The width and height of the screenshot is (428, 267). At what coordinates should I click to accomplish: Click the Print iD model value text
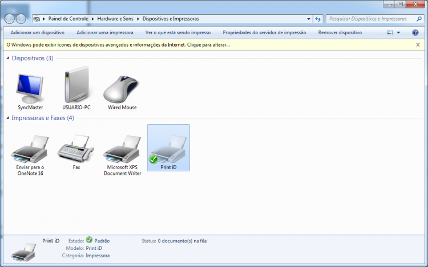pos(94,248)
